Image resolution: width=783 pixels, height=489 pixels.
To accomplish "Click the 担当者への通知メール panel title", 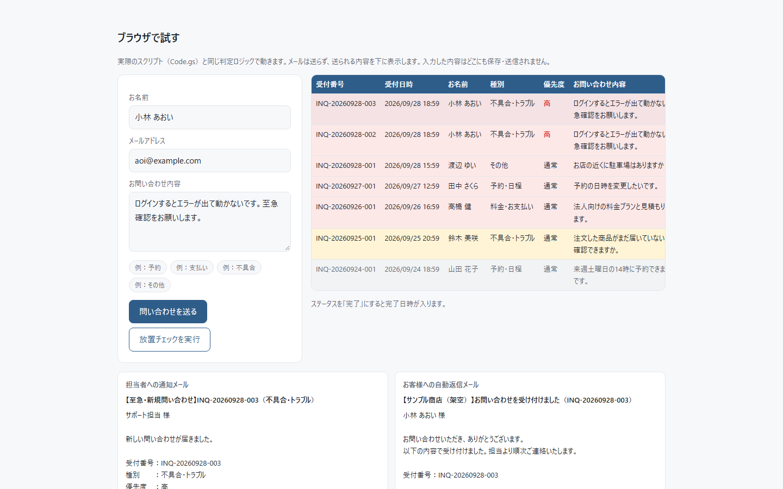I will pos(157,385).
